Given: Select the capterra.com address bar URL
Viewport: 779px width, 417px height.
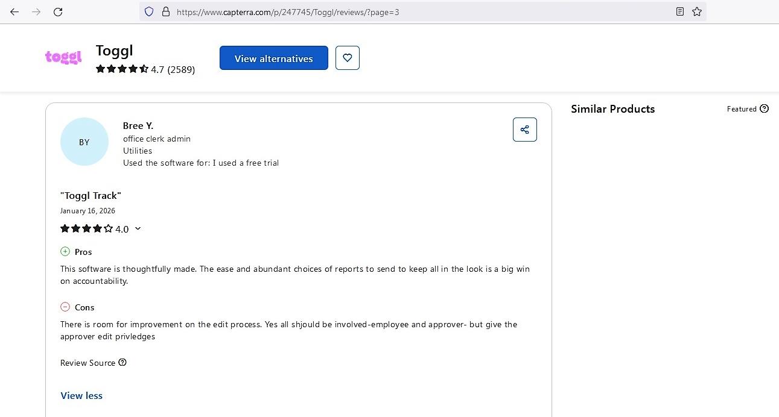Looking at the screenshot, I should tap(288, 12).
